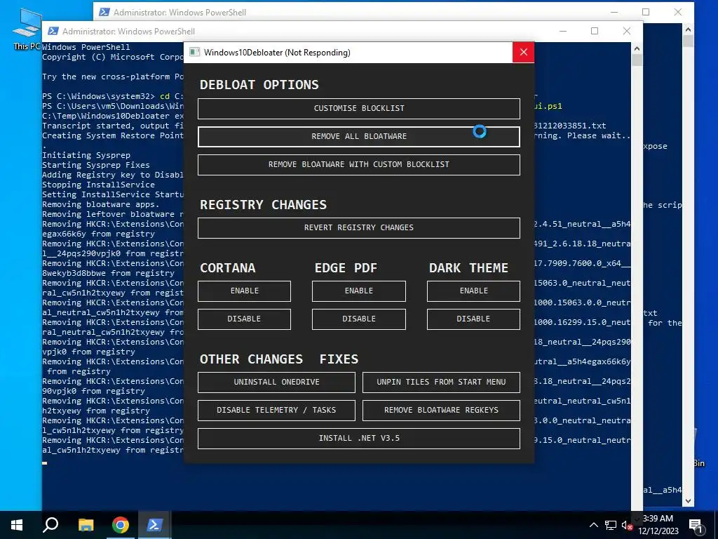The image size is (718, 539).
Task: Disable Edge PDF
Action: (358, 319)
